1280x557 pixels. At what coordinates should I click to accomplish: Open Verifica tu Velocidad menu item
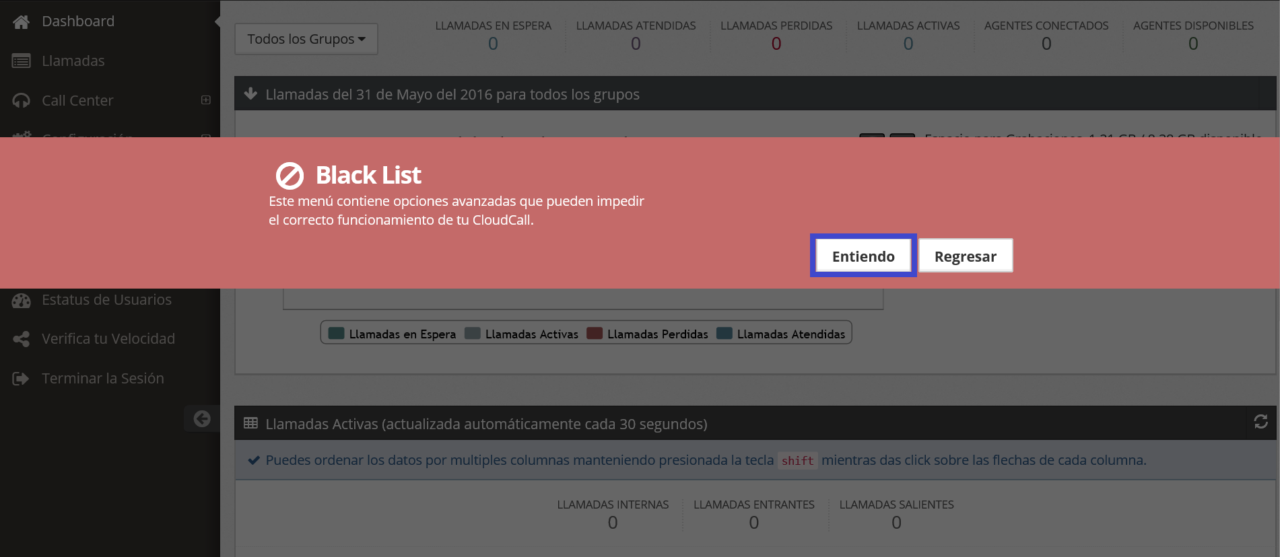pyautogui.click(x=110, y=338)
